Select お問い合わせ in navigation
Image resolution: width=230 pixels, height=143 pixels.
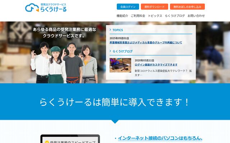click(196, 16)
